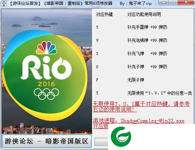195x150 pixels.
Task: Click the 游戏进程 ShadowComplex-Win32.exe link
Action: 139,121
